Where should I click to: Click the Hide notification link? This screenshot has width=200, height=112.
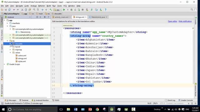185,21
